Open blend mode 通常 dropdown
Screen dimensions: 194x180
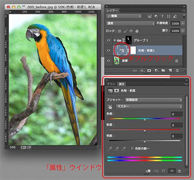coord(130,23)
